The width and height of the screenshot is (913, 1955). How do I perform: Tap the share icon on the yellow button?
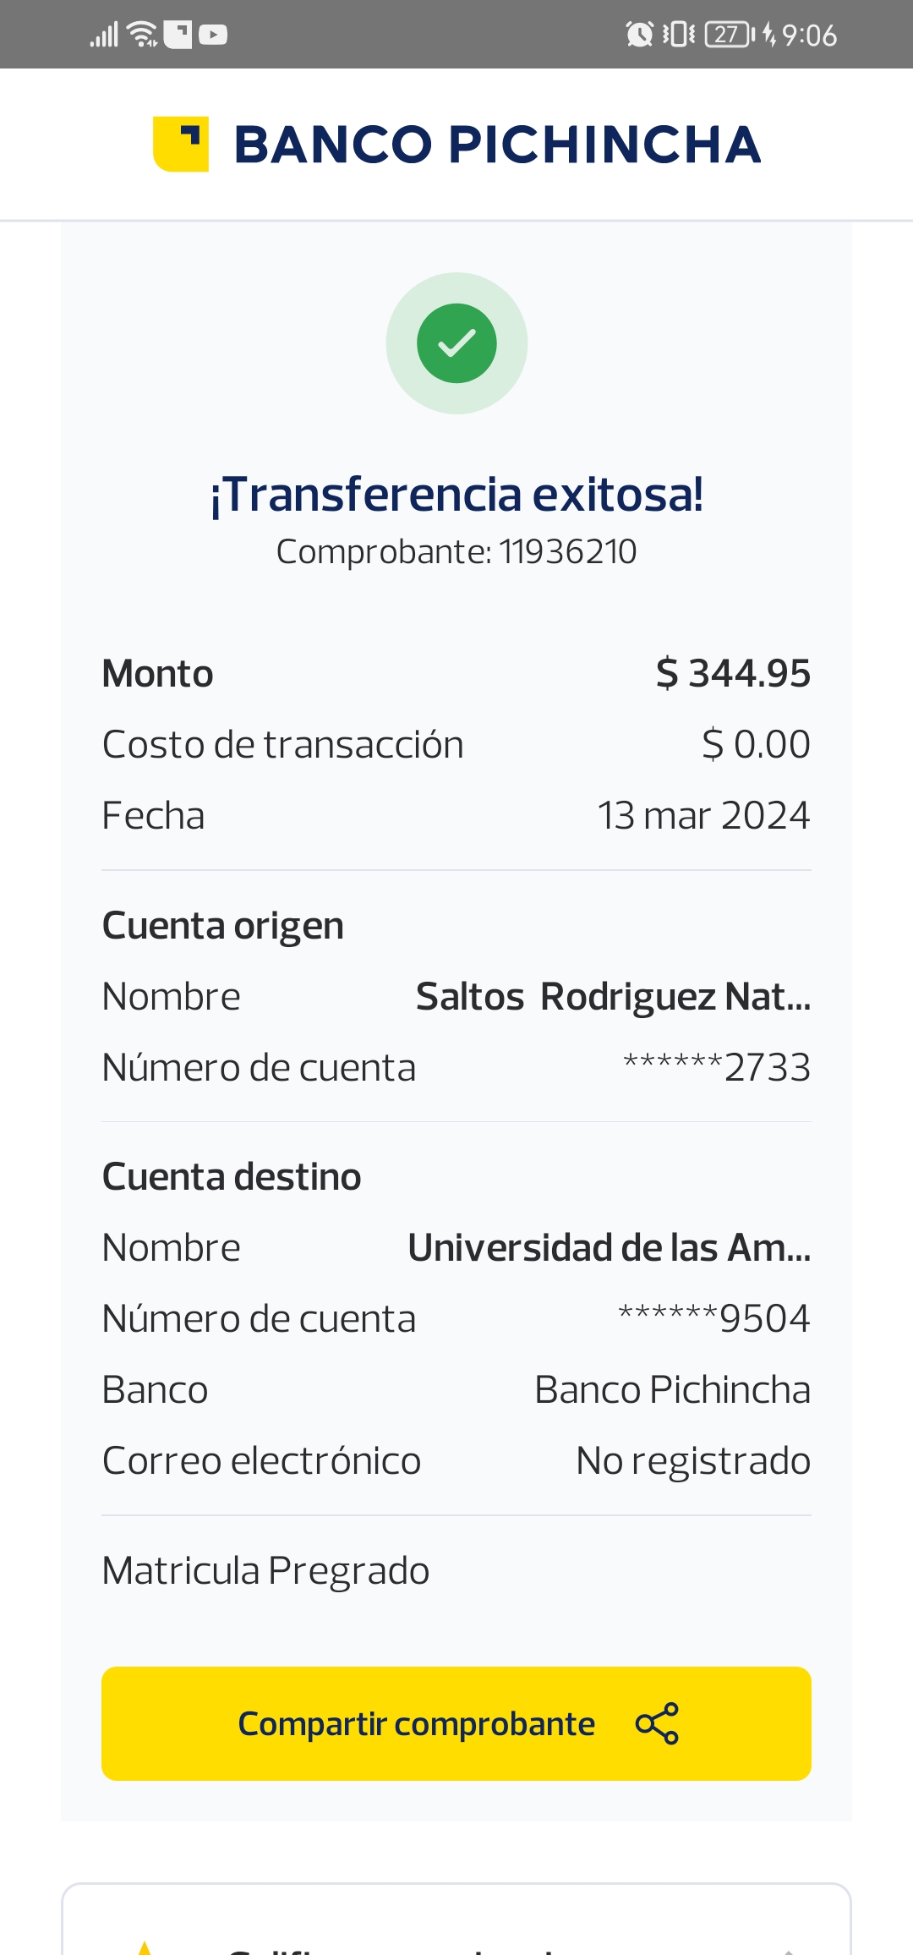pyautogui.click(x=657, y=1723)
